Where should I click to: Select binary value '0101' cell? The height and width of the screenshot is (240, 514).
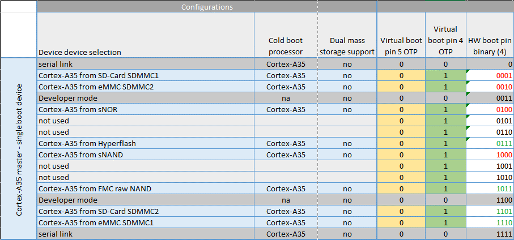pos(490,121)
